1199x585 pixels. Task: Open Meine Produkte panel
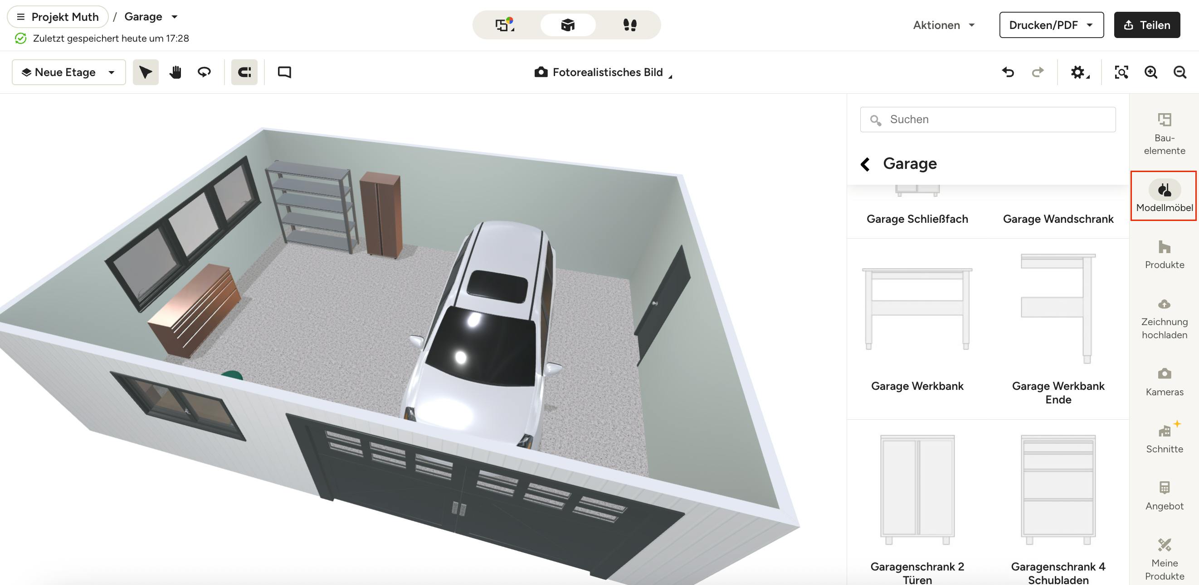point(1164,560)
